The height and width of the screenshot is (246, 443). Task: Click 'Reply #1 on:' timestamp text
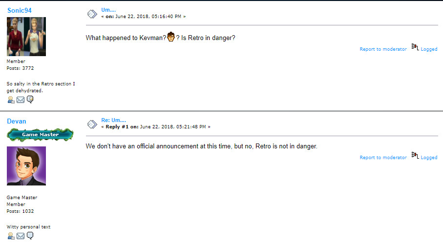point(122,127)
